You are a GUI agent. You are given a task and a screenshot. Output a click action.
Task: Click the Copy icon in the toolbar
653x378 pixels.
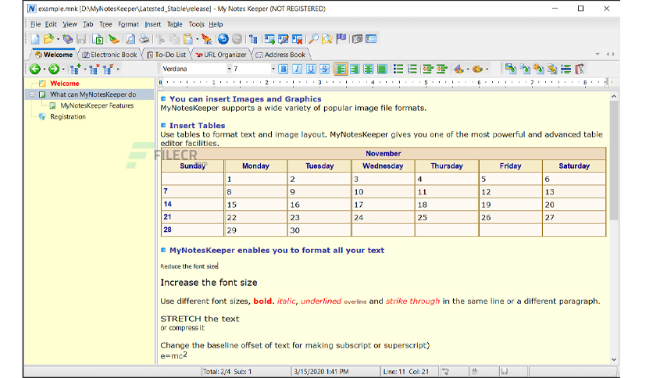174,39
